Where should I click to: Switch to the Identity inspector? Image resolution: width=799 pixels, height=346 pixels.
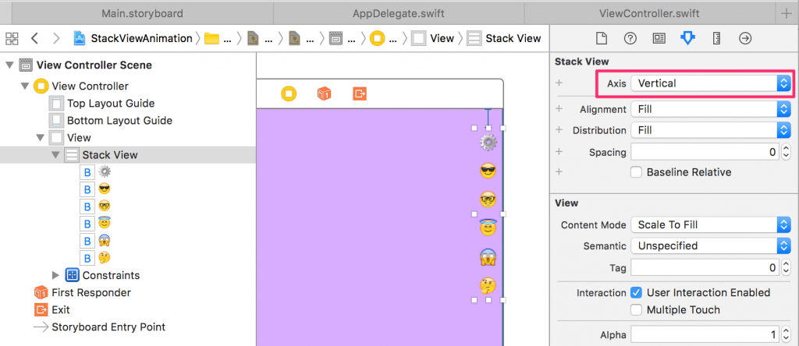tap(659, 38)
